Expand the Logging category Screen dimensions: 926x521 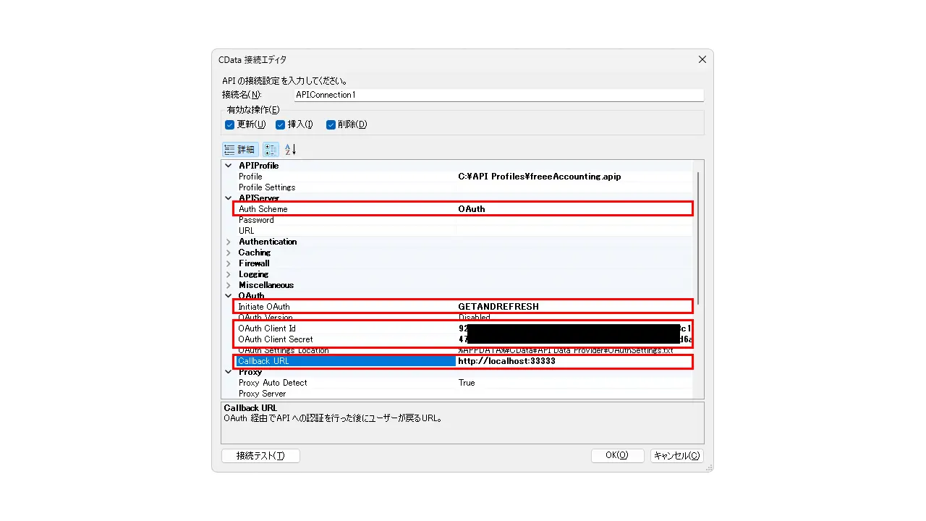tap(229, 274)
